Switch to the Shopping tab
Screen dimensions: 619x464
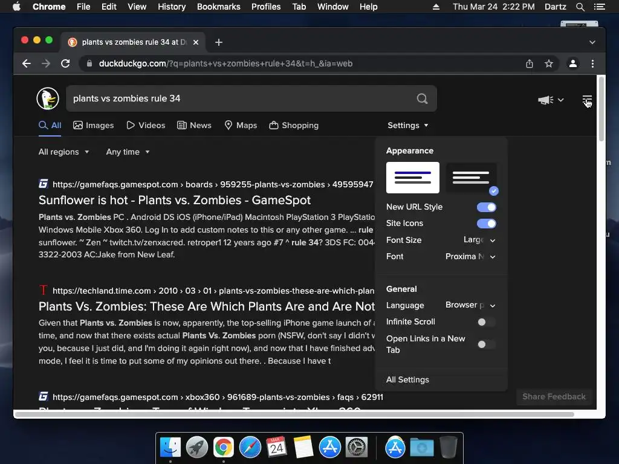294,126
